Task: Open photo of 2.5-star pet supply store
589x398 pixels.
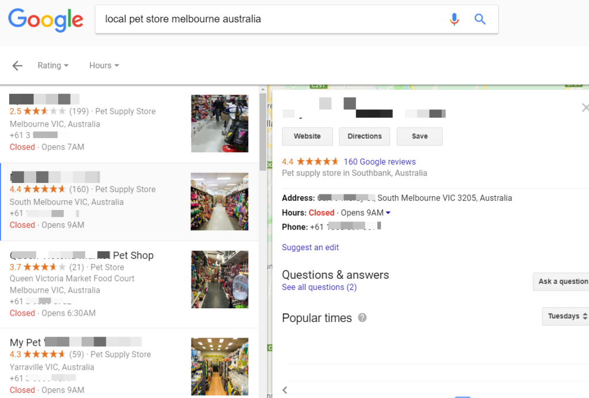Action: [x=220, y=123]
